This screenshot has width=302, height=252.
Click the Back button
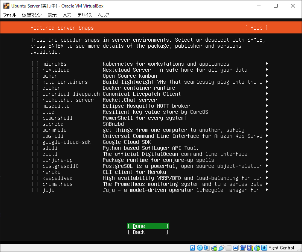148,232
